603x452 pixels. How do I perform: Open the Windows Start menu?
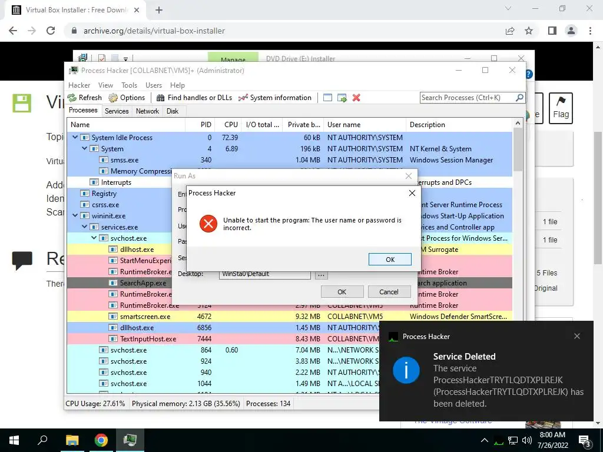[x=14, y=440]
